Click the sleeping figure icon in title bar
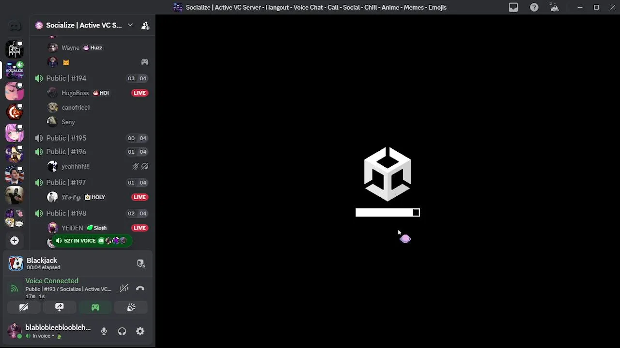620x348 pixels. click(555, 7)
